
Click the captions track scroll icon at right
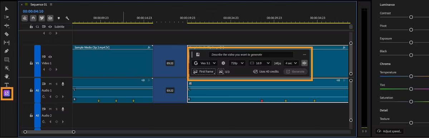(x=351, y=27)
